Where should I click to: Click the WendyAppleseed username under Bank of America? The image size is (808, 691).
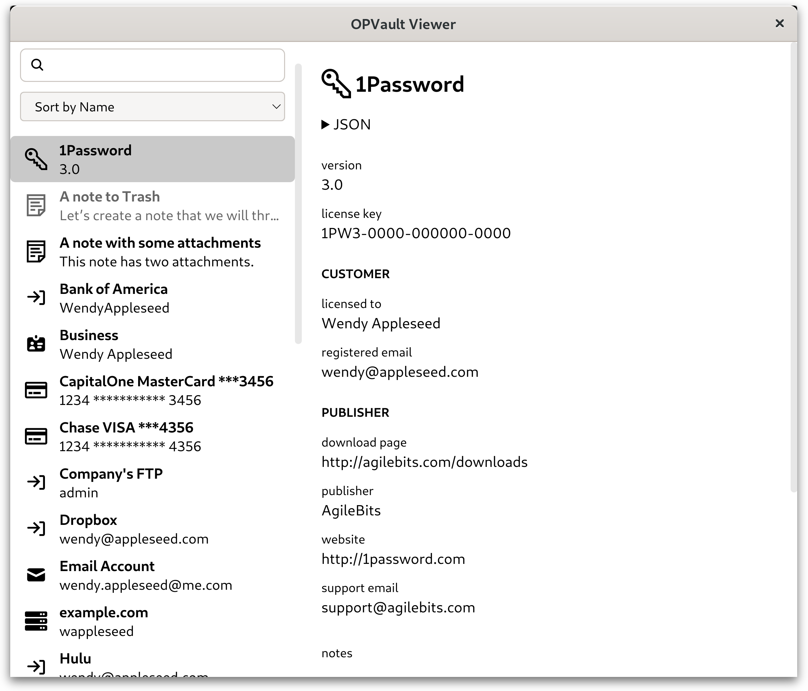click(x=114, y=308)
